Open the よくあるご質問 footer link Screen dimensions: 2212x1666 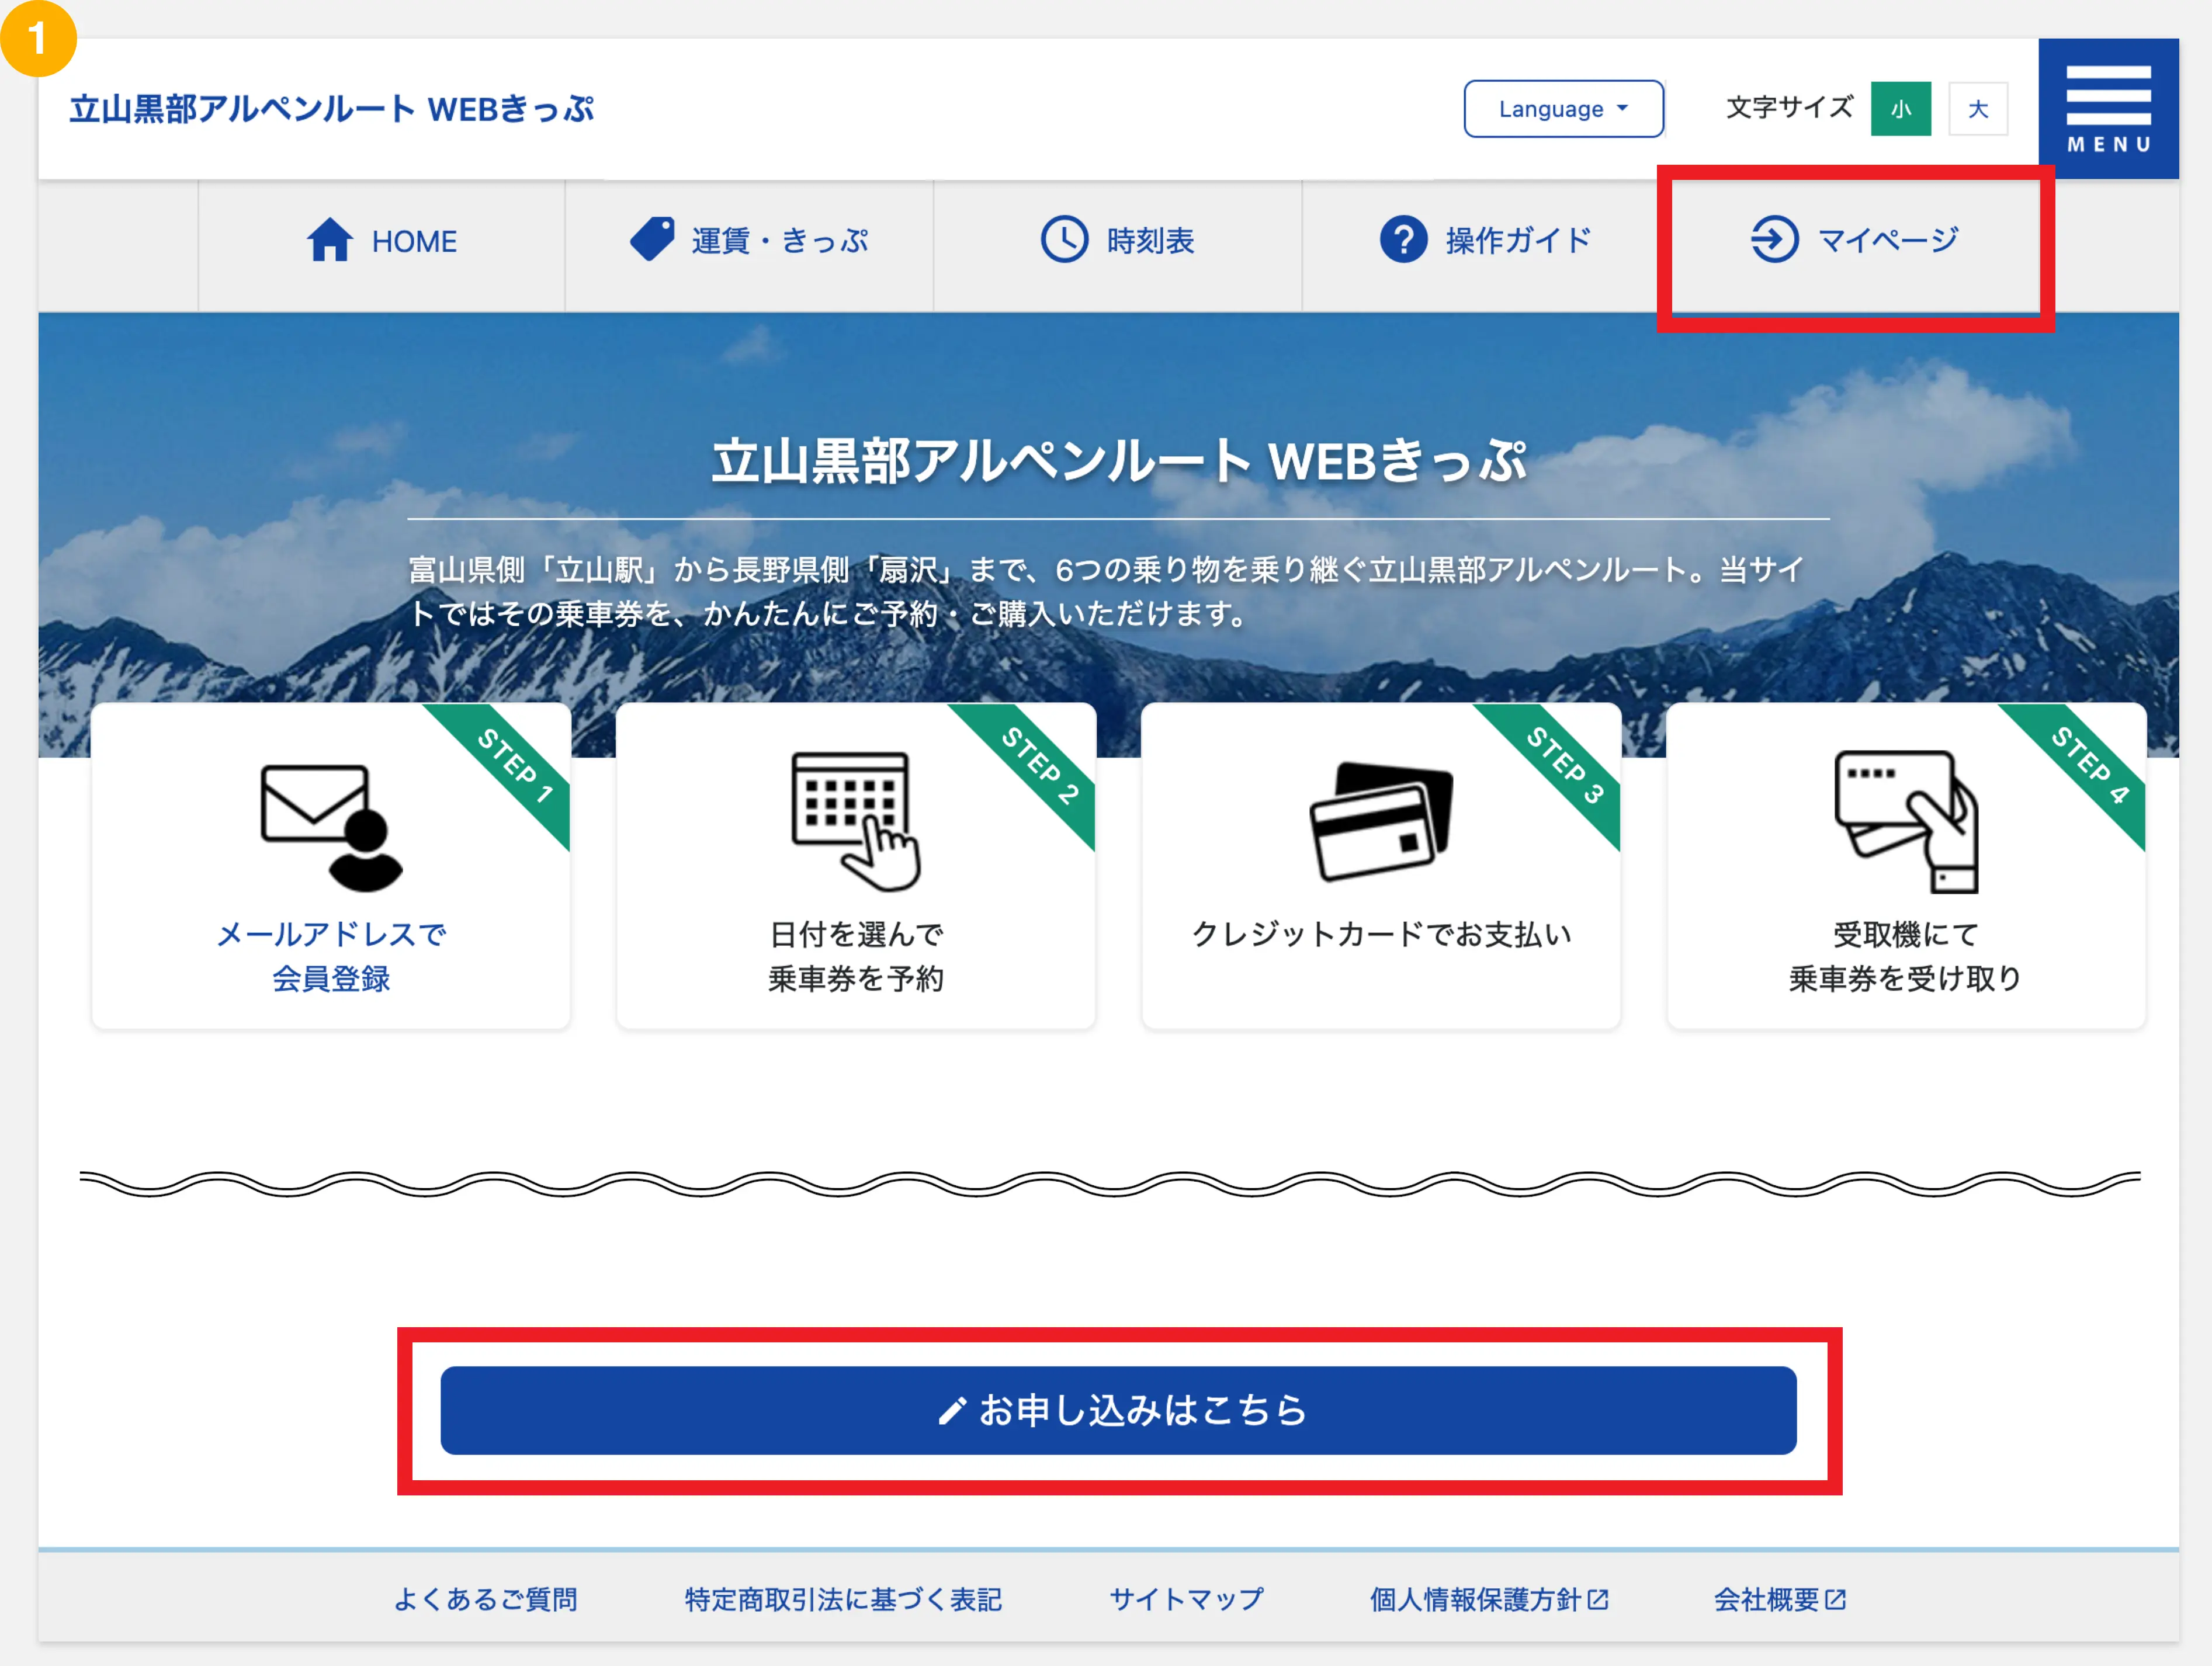tap(485, 1599)
